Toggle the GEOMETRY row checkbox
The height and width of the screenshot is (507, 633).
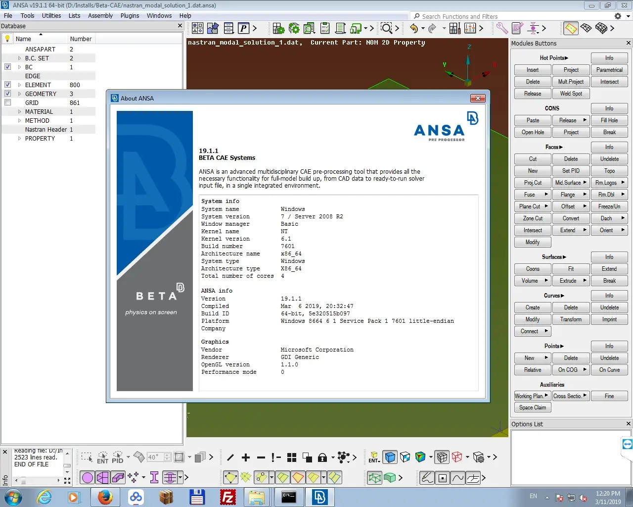(7, 94)
